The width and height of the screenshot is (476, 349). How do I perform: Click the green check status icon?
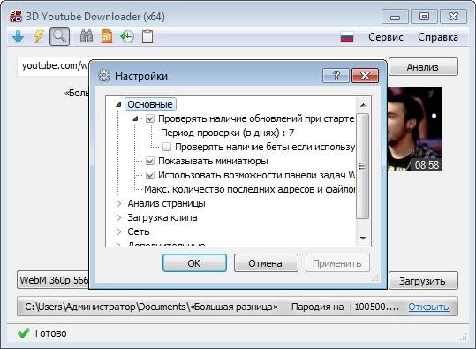pos(24,333)
